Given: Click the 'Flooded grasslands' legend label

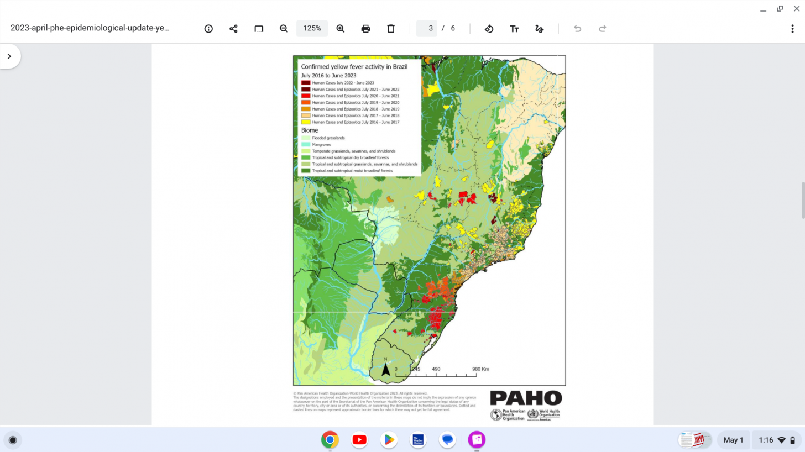Looking at the screenshot, I should coord(328,138).
